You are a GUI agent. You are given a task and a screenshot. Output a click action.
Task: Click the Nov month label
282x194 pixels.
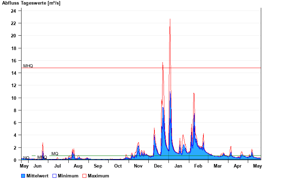pos(138,166)
